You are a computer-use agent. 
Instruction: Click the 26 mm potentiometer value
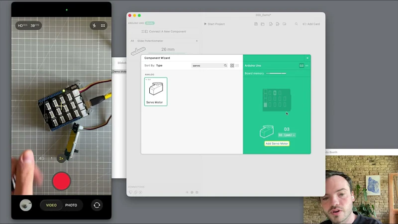click(x=168, y=49)
